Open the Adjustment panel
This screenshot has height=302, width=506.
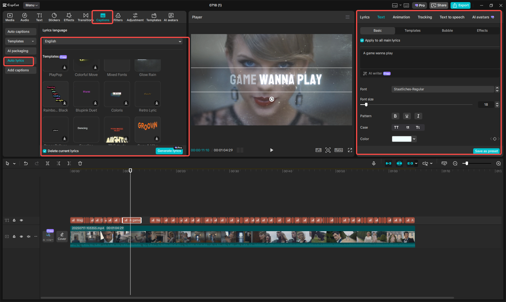tap(135, 17)
